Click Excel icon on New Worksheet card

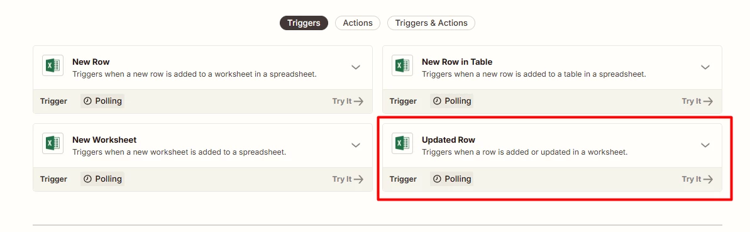tap(53, 143)
